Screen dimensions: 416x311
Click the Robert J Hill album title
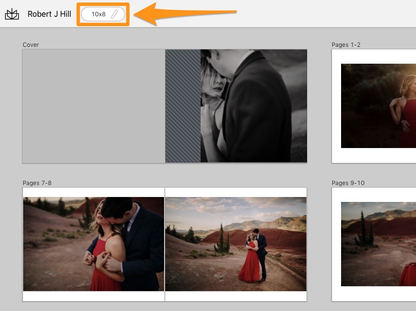pos(49,14)
